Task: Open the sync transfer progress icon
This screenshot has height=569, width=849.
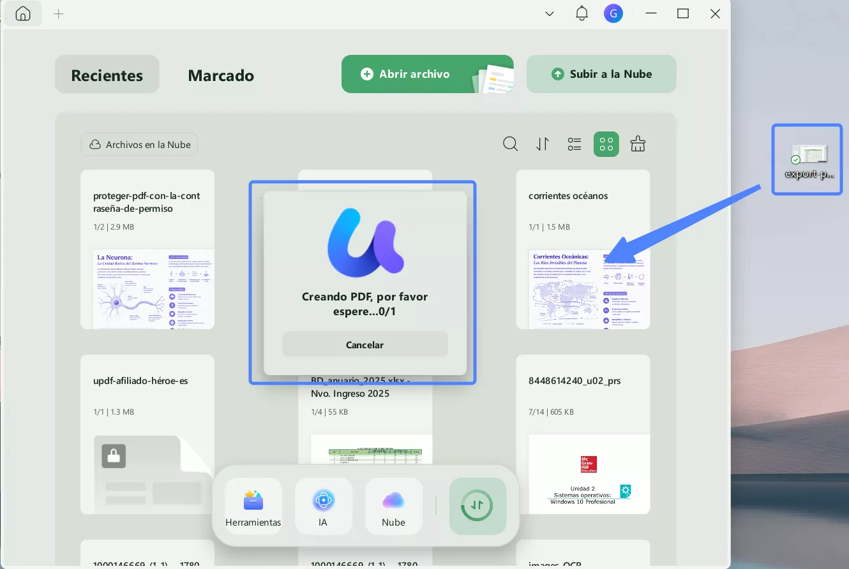Action: click(x=477, y=506)
